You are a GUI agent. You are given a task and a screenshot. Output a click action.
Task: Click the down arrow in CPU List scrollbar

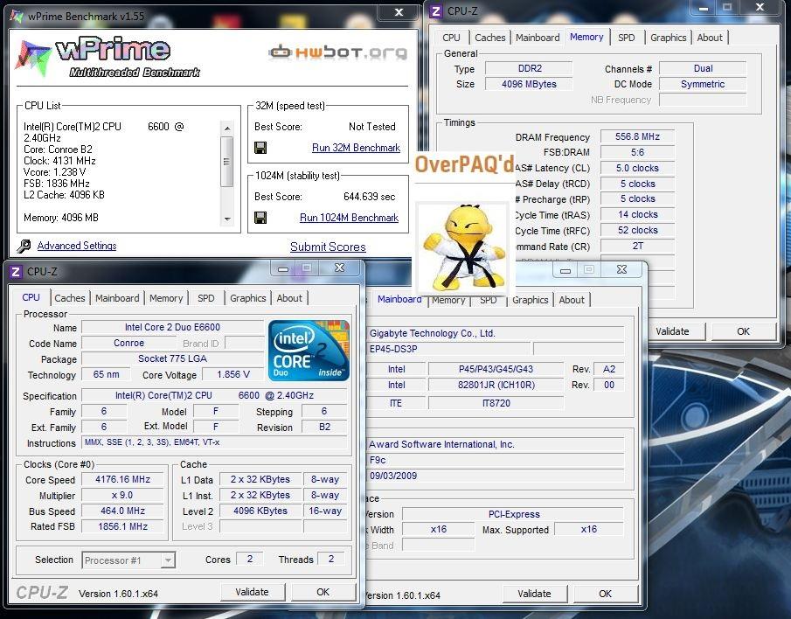227,219
